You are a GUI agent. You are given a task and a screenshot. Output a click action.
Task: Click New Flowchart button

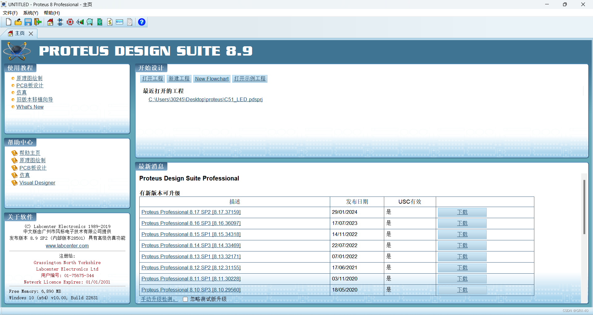(212, 79)
